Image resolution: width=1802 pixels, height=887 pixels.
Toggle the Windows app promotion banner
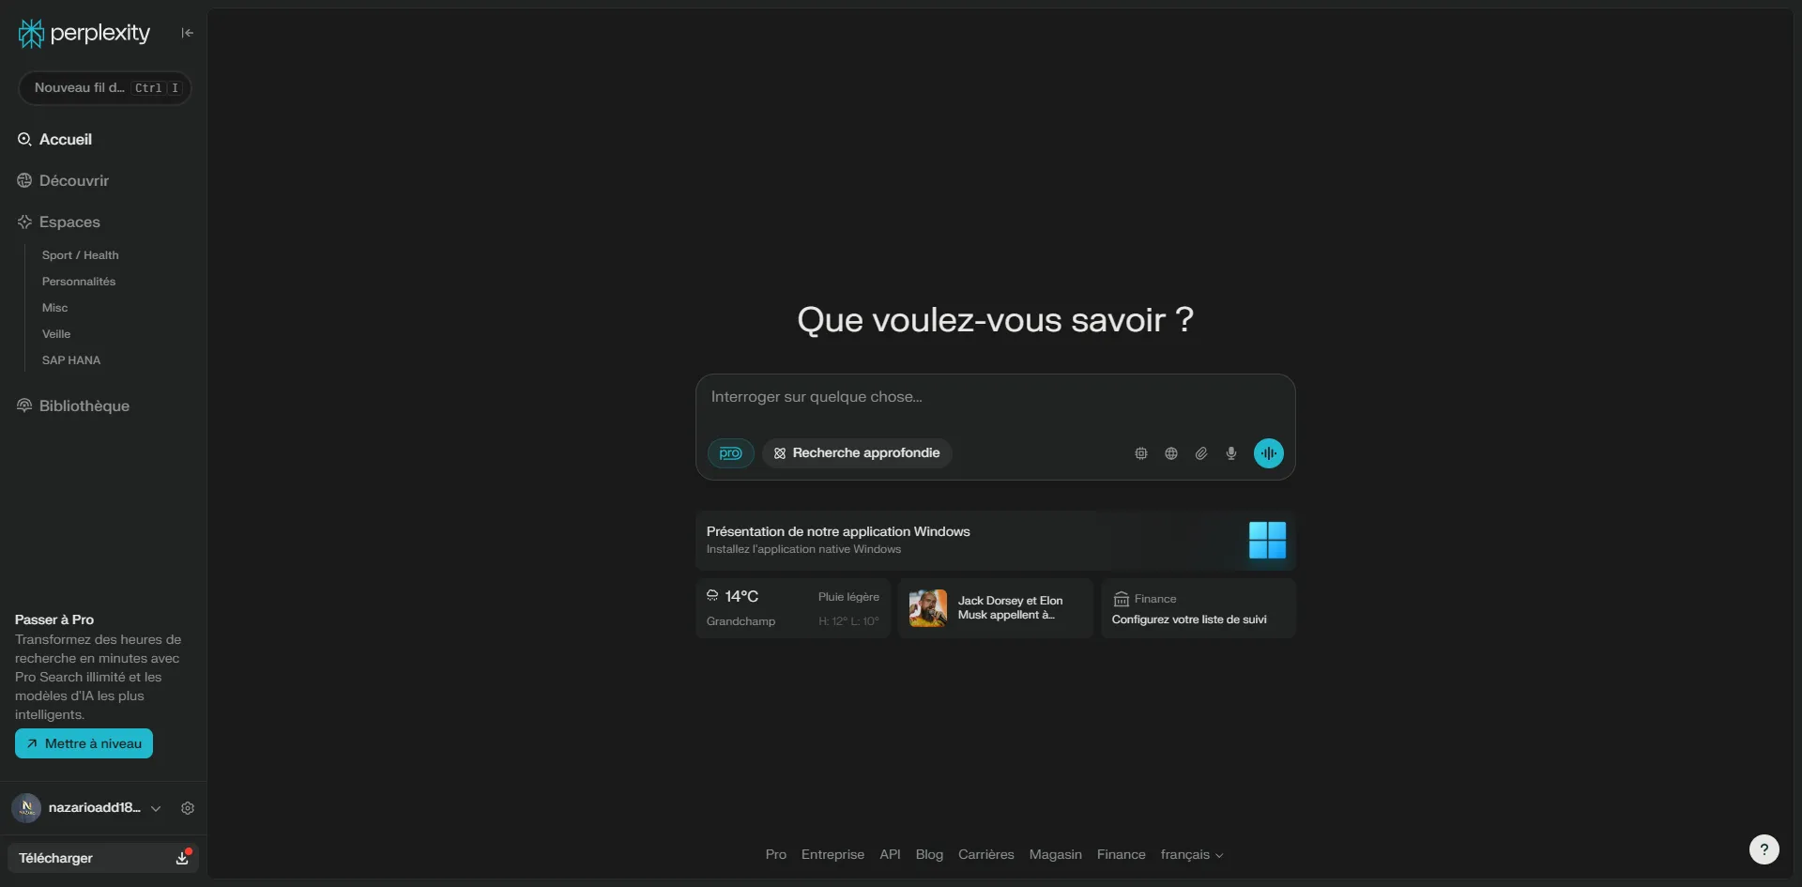[995, 541]
